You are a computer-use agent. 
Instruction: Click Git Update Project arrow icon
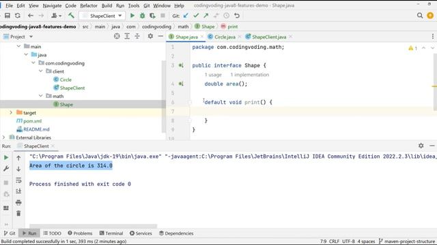tap(186, 16)
